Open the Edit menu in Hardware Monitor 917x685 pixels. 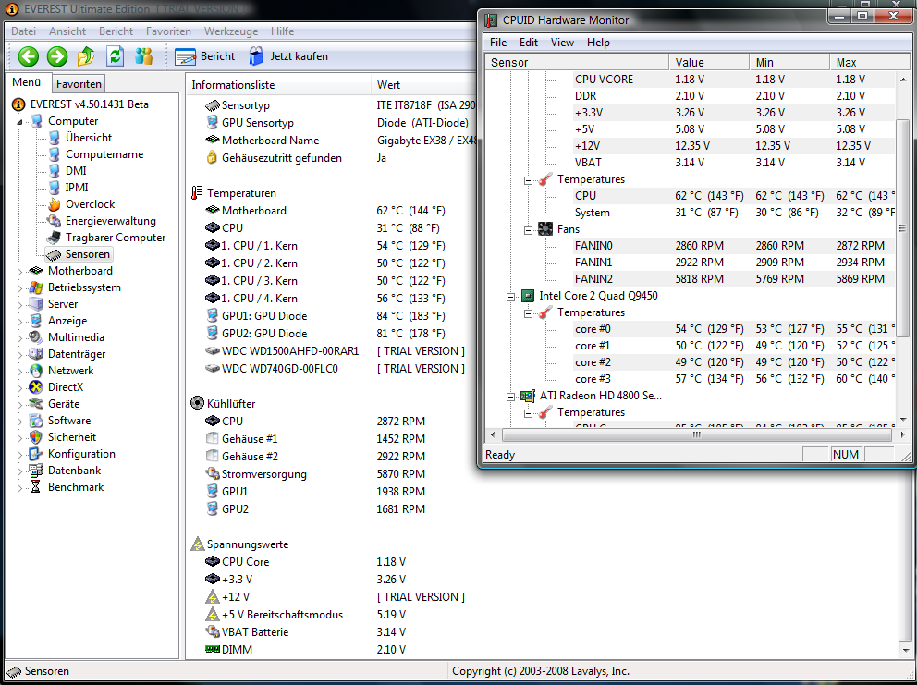(528, 43)
